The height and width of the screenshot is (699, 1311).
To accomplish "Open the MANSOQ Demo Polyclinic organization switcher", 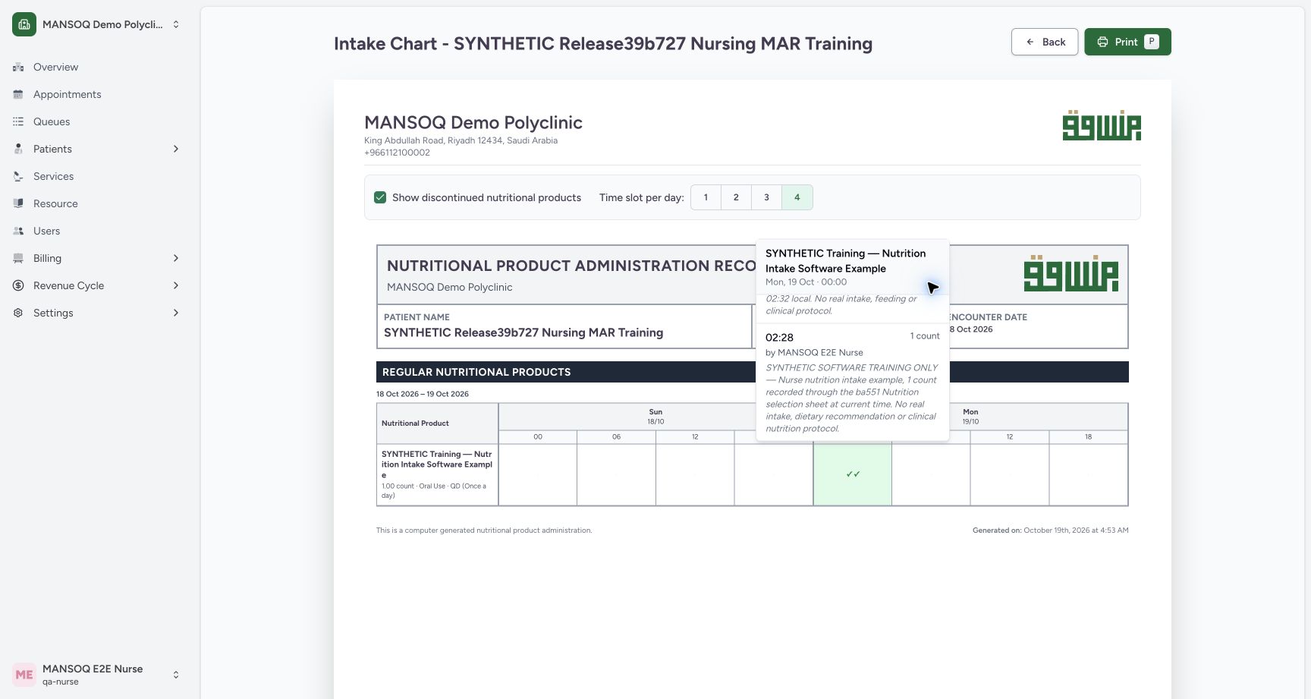I will pos(97,24).
